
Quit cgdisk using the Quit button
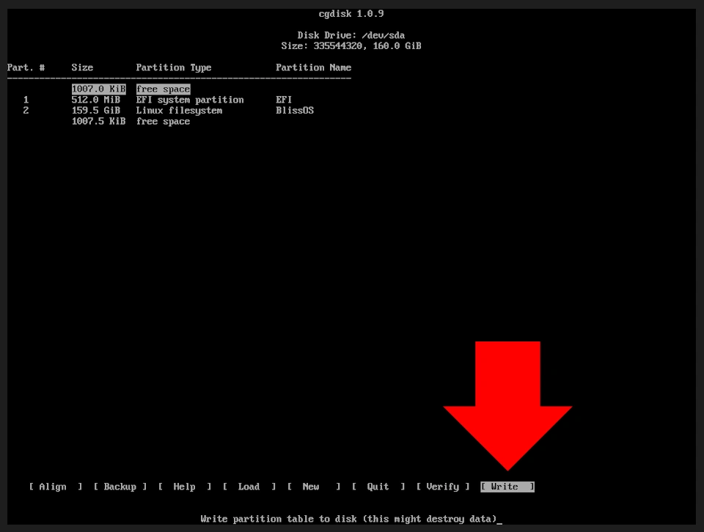tap(377, 486)
